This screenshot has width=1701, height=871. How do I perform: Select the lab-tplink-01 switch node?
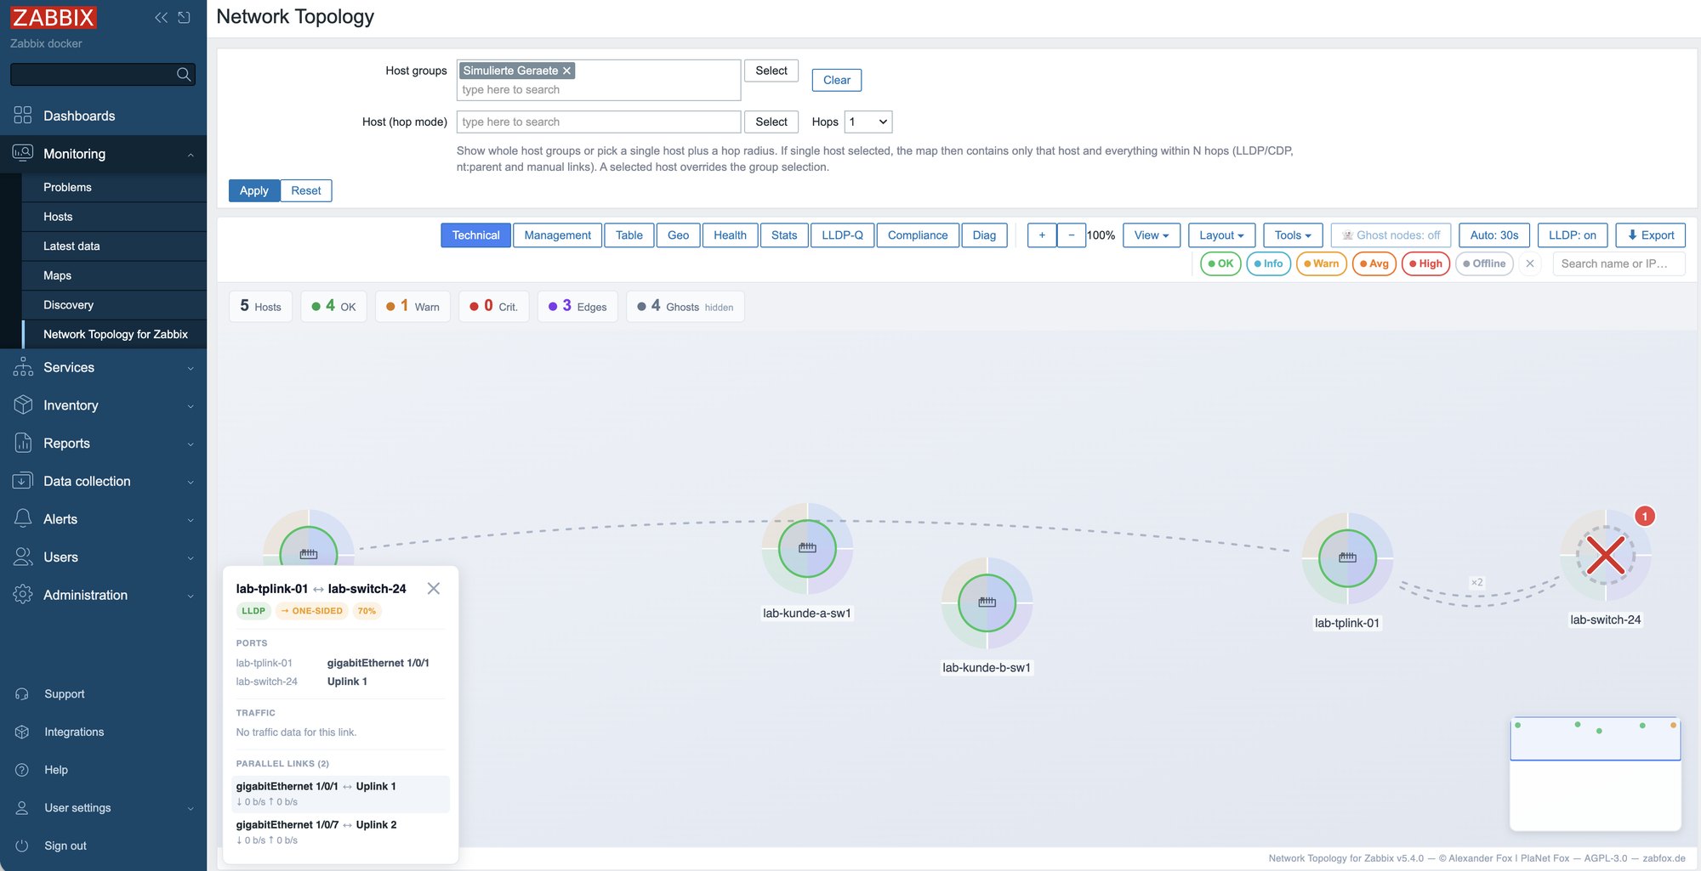(1347, 558)
